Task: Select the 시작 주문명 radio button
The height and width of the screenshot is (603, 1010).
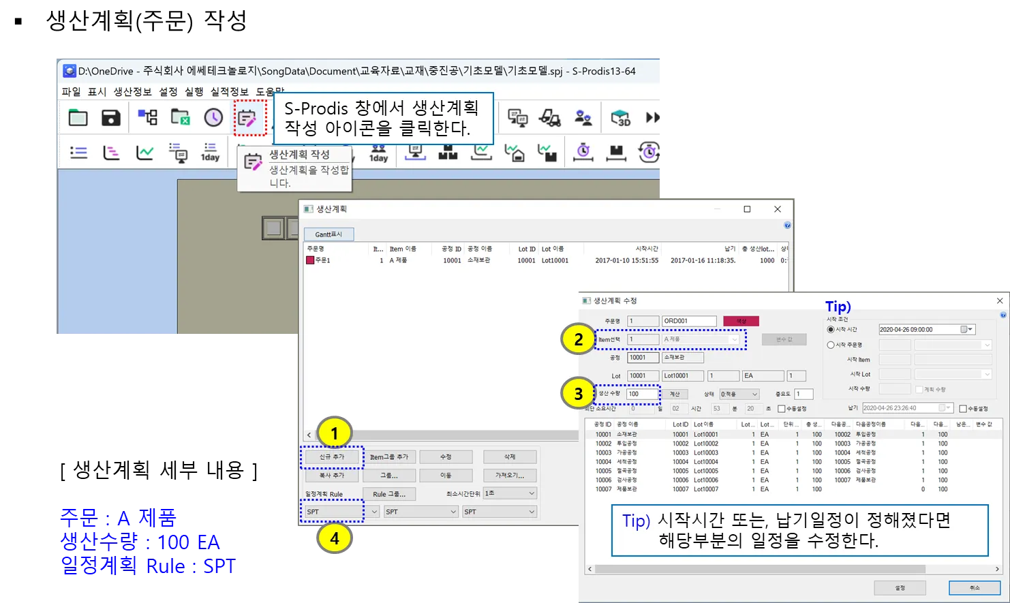Action: pyautogui.click(x=831, y=345)
